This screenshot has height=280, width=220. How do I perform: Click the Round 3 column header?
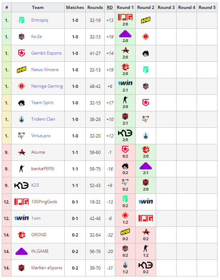pyautogui.click(x=166, y=7)
